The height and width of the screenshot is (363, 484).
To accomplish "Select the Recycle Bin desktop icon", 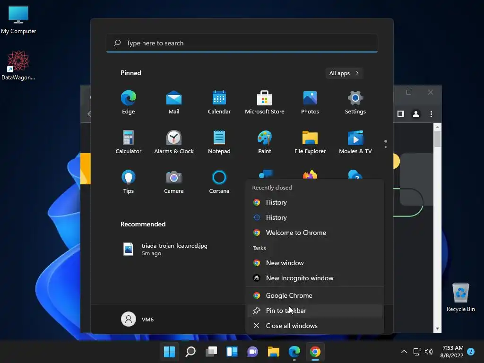I will pyautogui.click(x=460, y=298).
